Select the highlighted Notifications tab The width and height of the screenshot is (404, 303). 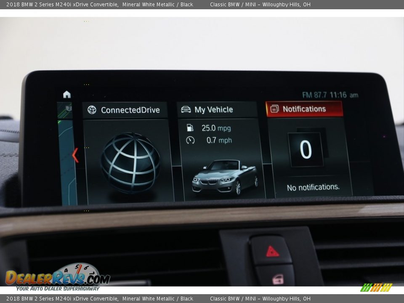[x=304, y=109]
